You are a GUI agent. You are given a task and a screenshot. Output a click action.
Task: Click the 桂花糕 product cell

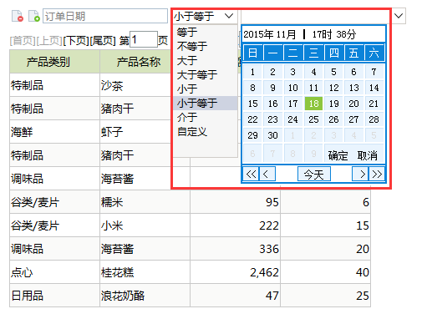click(145, 272)
